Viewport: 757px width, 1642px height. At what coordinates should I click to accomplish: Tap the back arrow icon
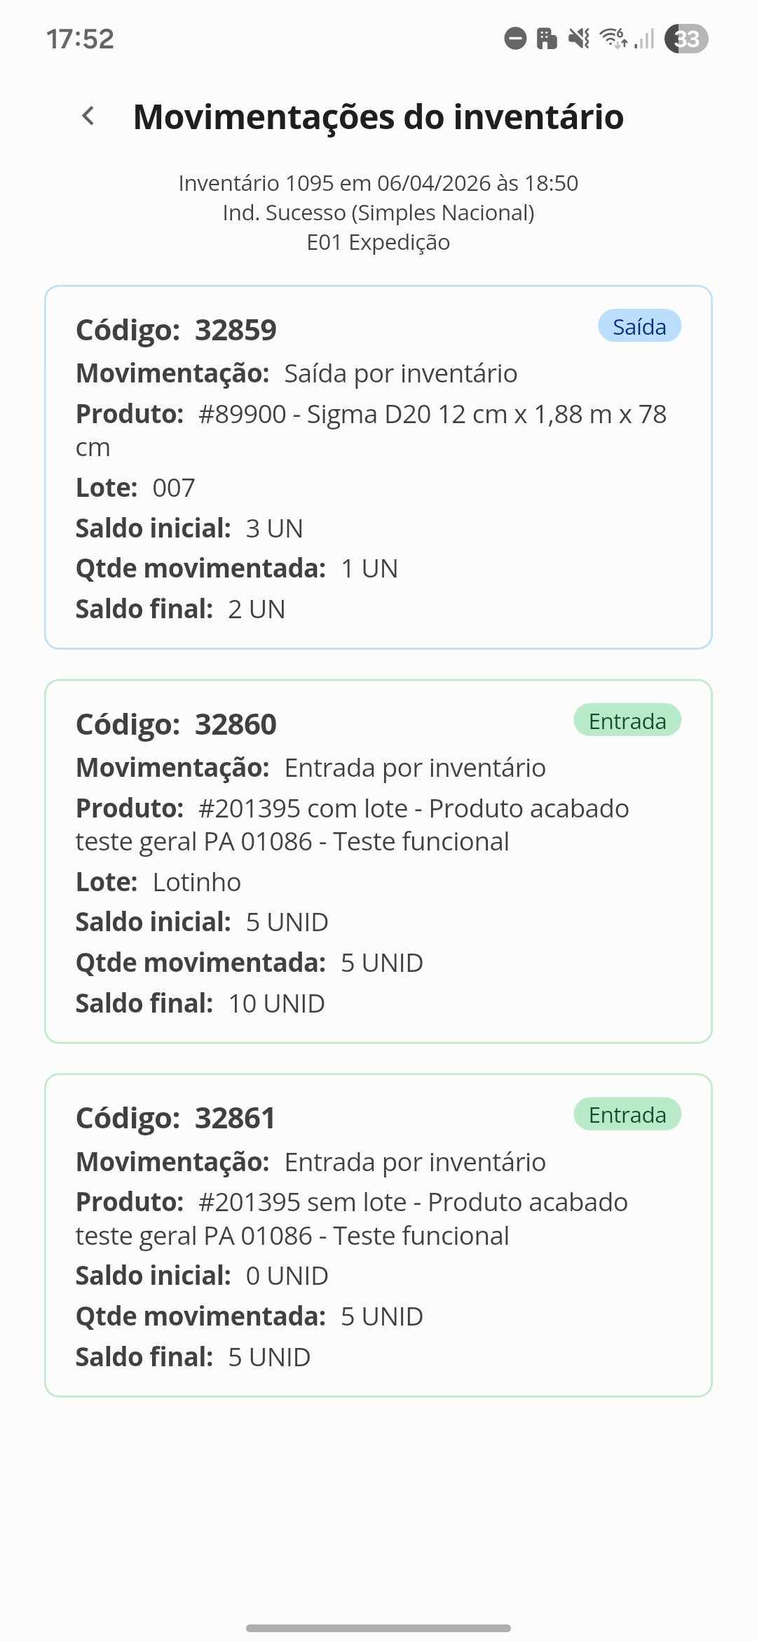point(88,116)
